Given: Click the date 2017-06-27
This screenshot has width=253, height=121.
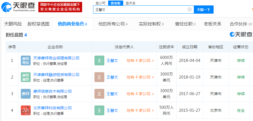Looking at the screenshot, I should (189, 94).
